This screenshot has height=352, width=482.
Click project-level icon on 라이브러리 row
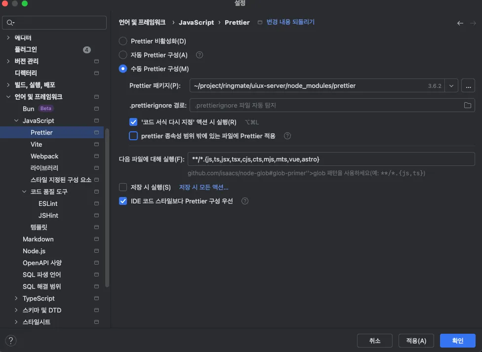pos(96,168)
